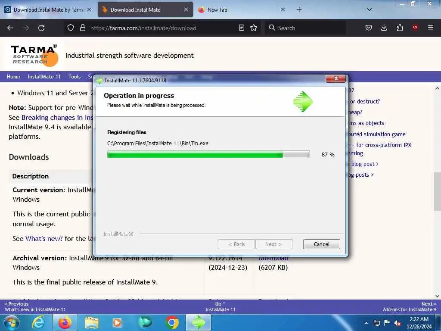Close the InstallMate installer dialog
Screen dimensions: 441x331
[335, 78]
